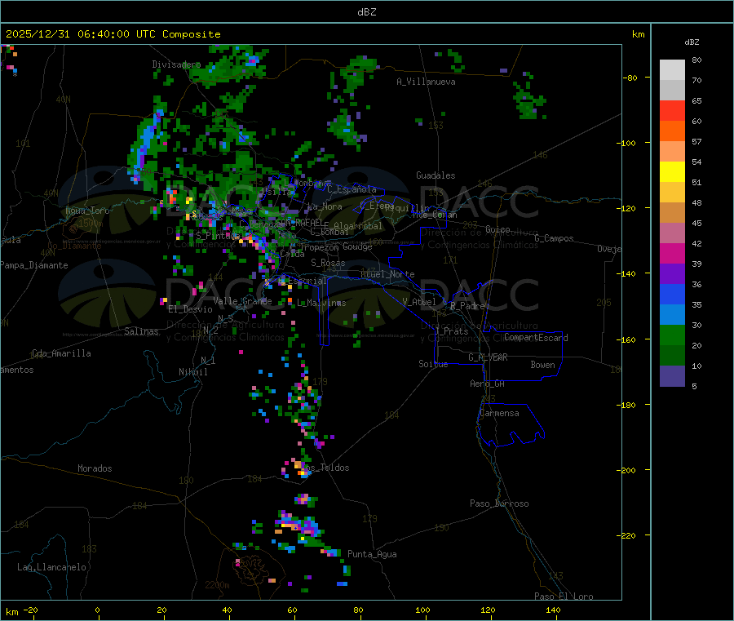Click the red swatch in dBZ legend
Image resolution: width=734 pixels, height=621 pixels.
(672, 110)
